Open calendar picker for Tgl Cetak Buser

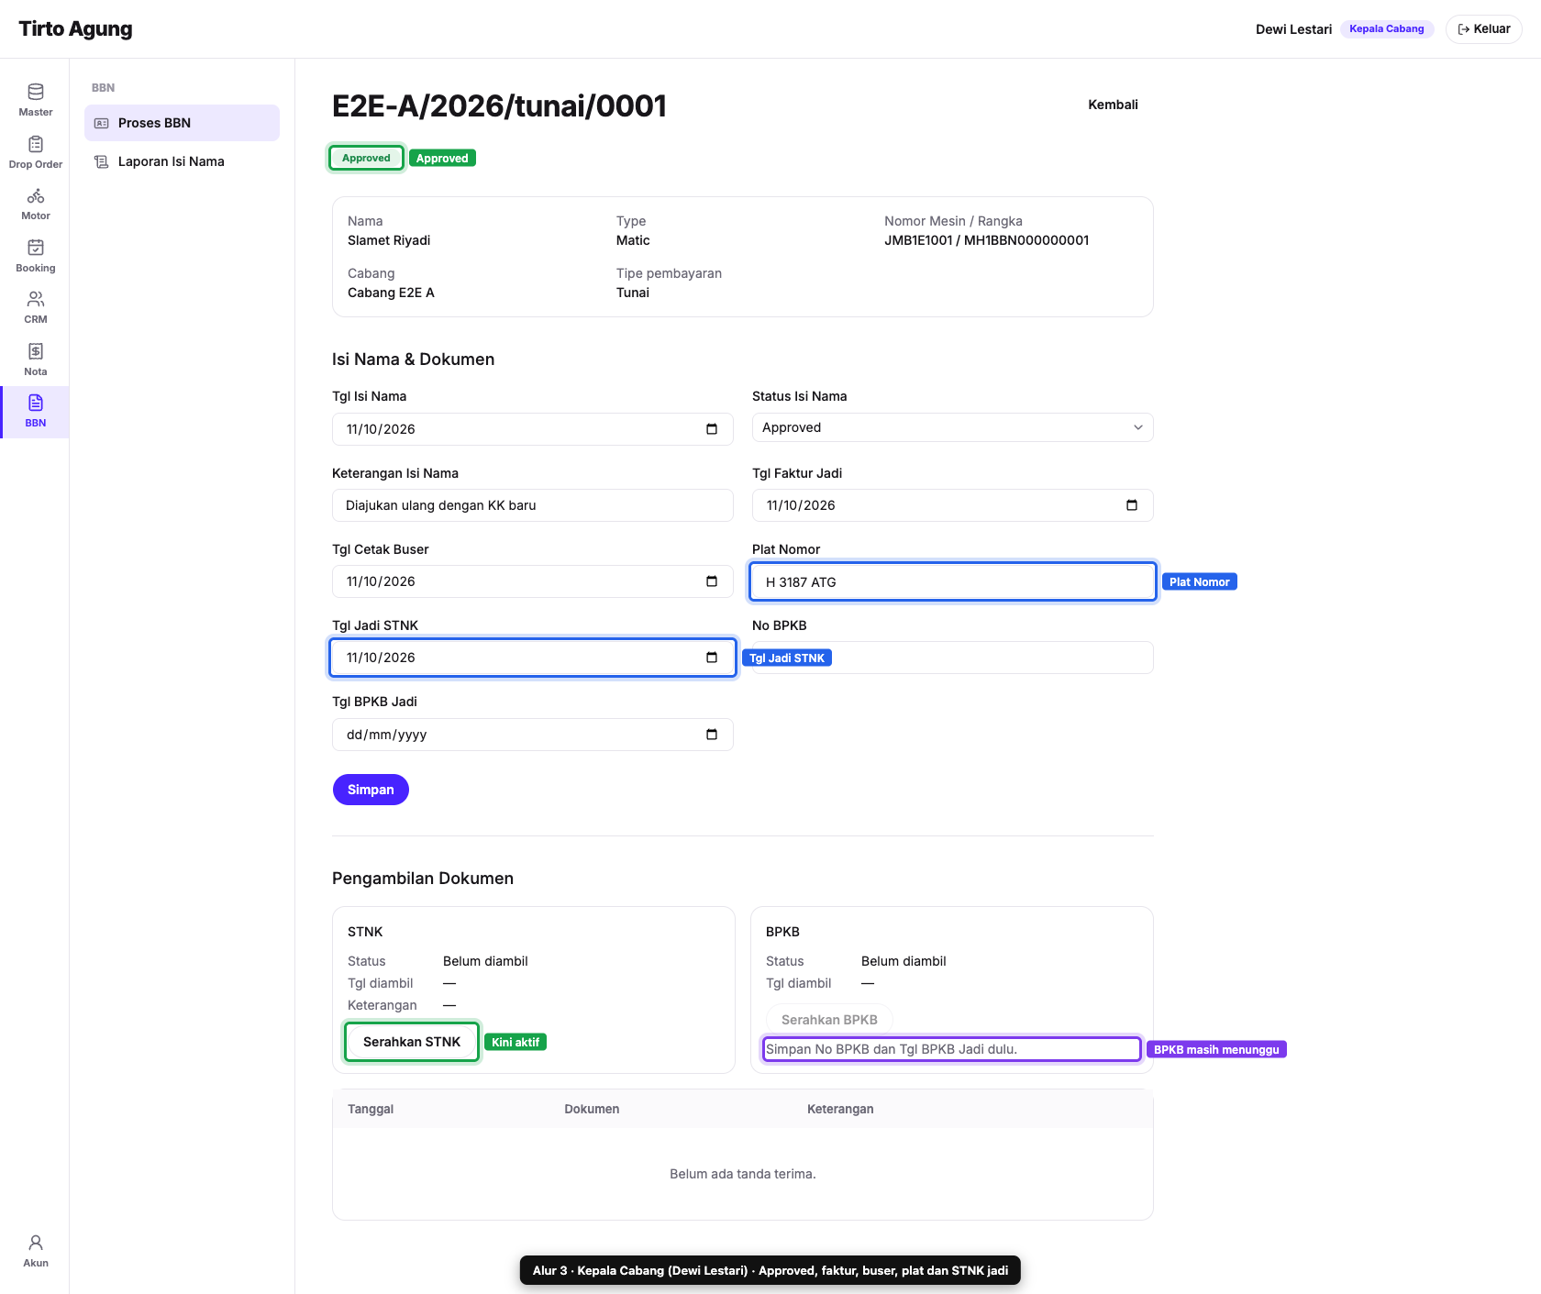[x=712, y=581]
